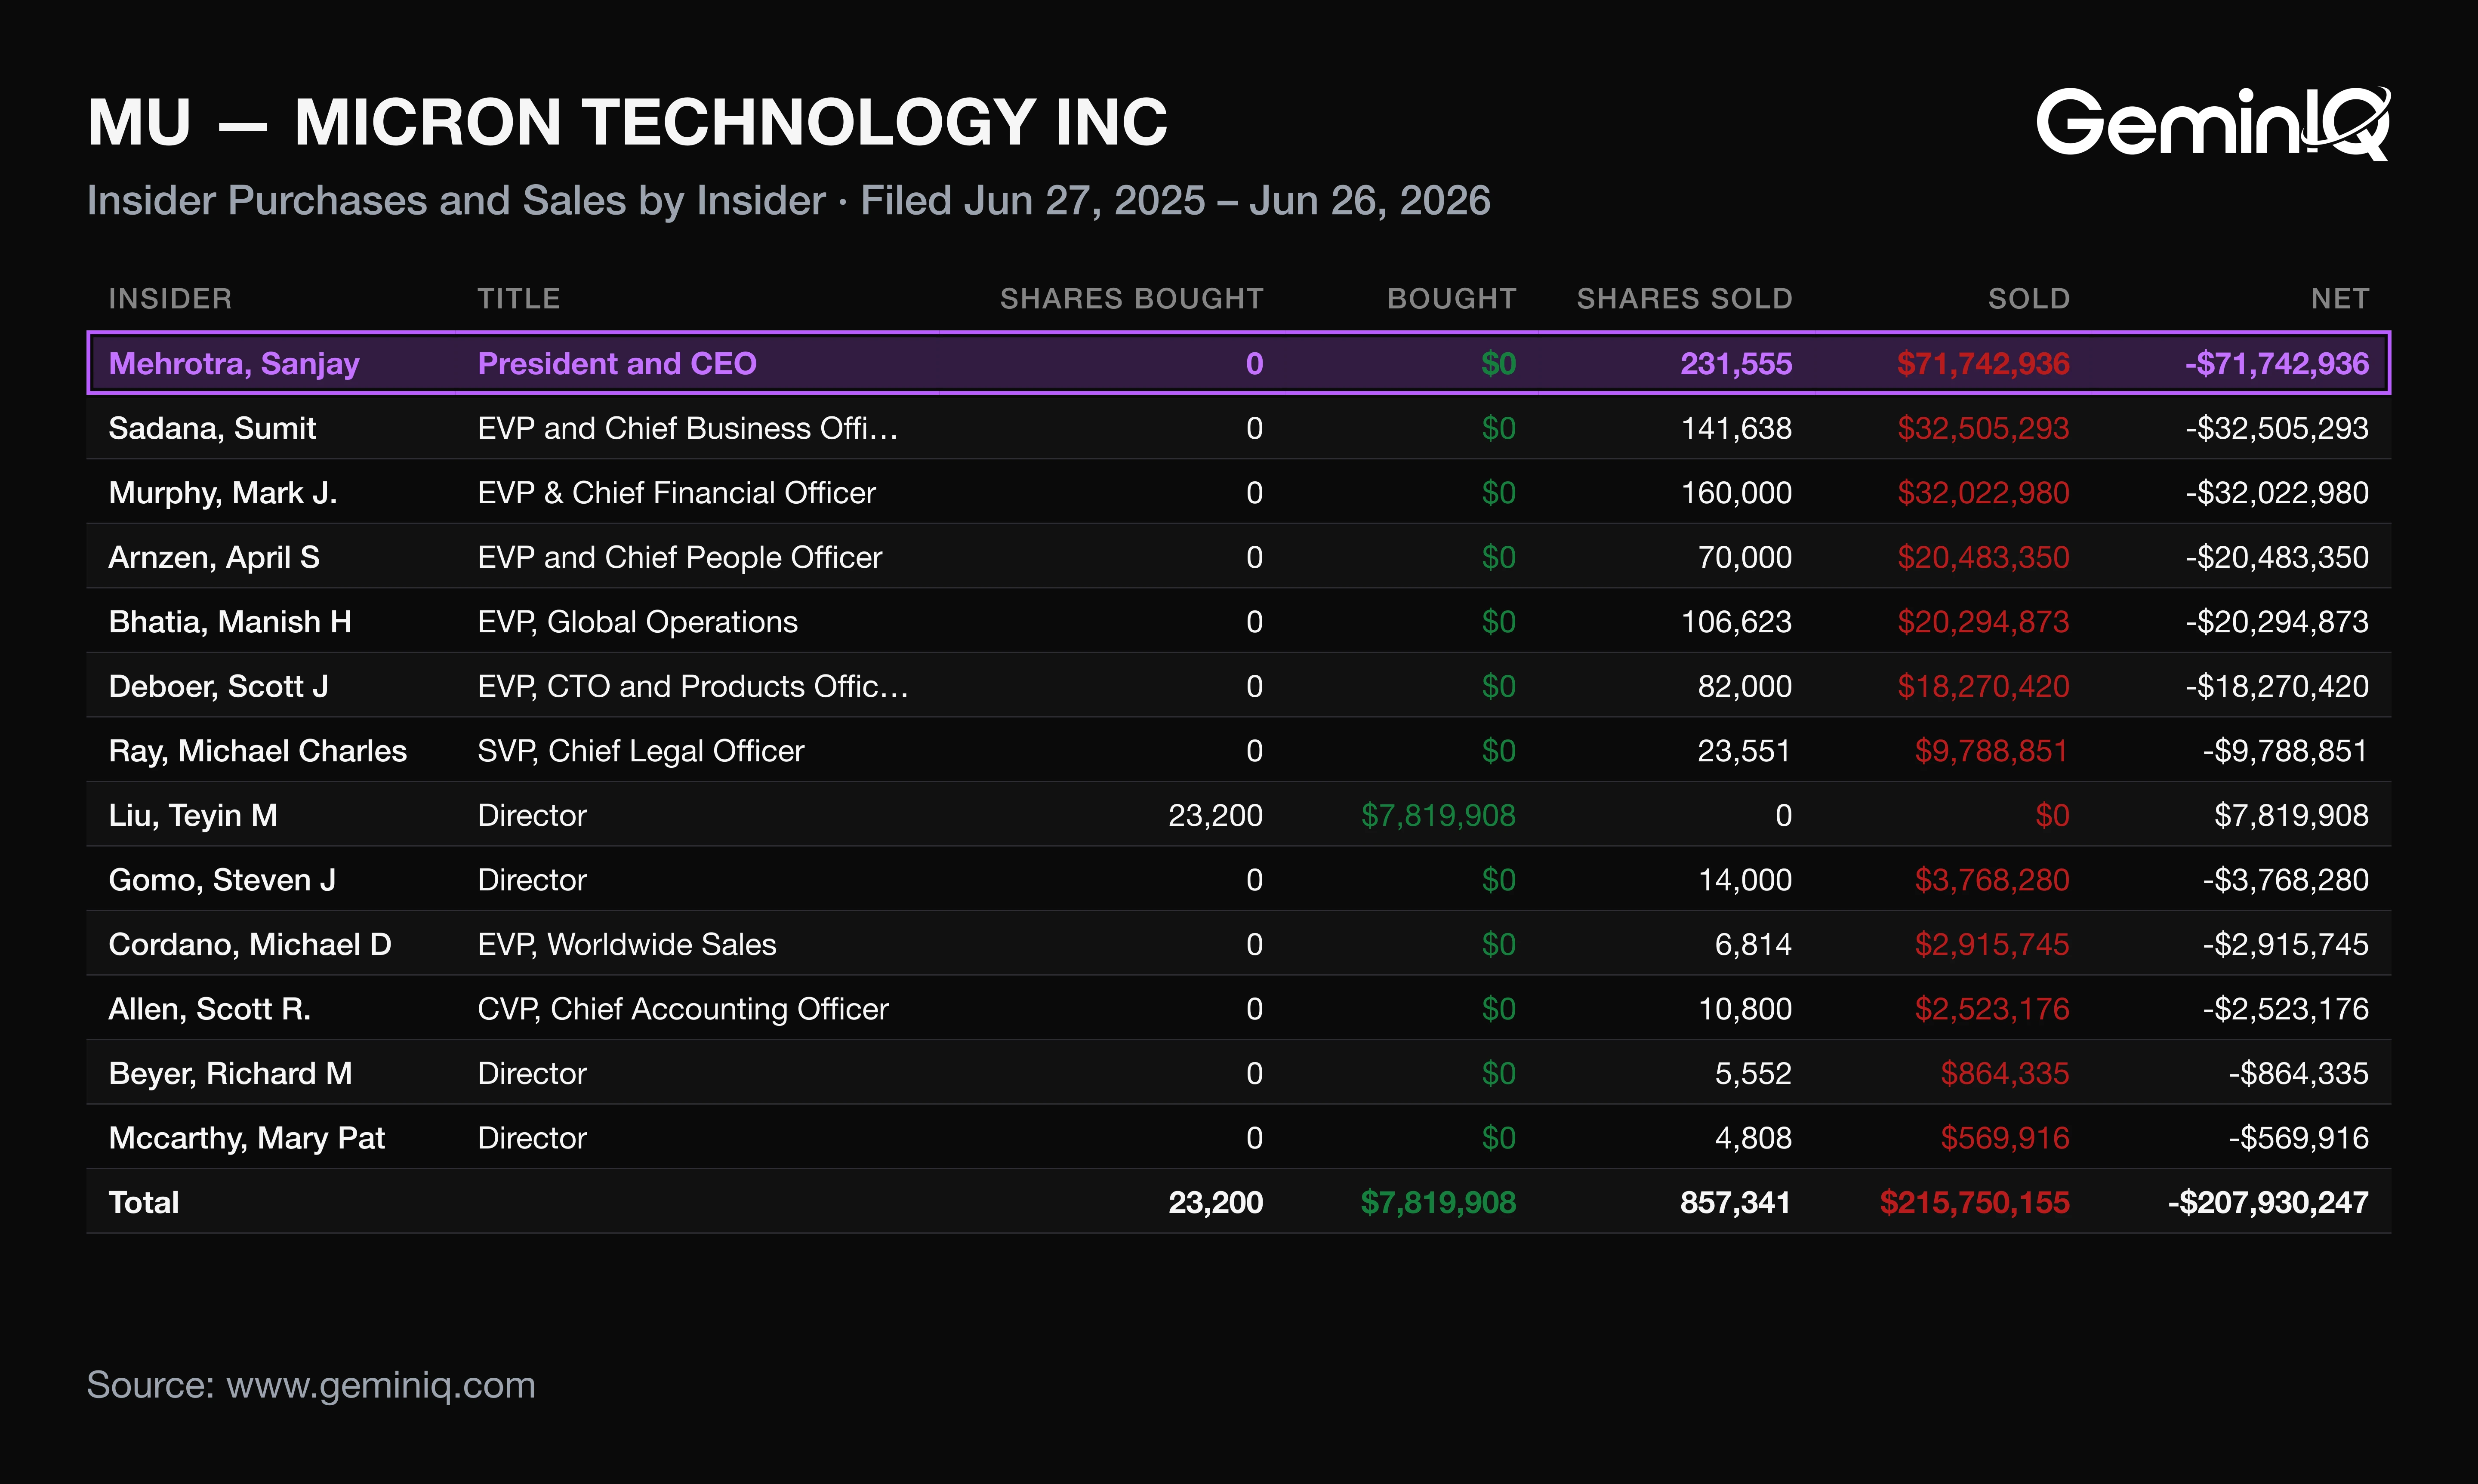Click the President and CEO title cell
Screen dimensions: 2478x1484
click(617, 364)
